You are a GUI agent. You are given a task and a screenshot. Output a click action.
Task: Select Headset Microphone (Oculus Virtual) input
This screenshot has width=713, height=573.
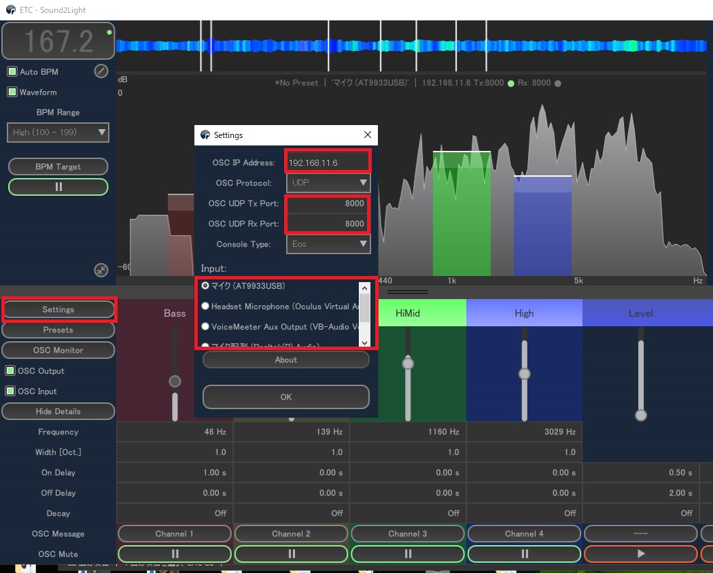(205, 306)
